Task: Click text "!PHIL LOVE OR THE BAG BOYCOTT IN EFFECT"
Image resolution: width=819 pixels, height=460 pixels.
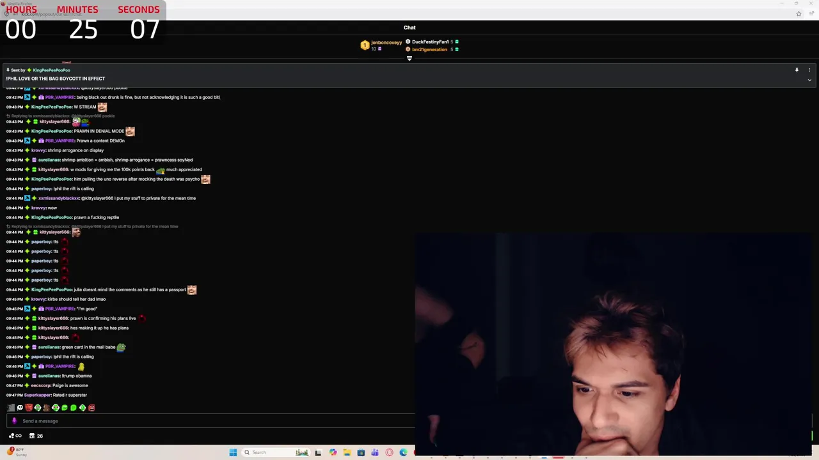Action: (x=56, y=79)
